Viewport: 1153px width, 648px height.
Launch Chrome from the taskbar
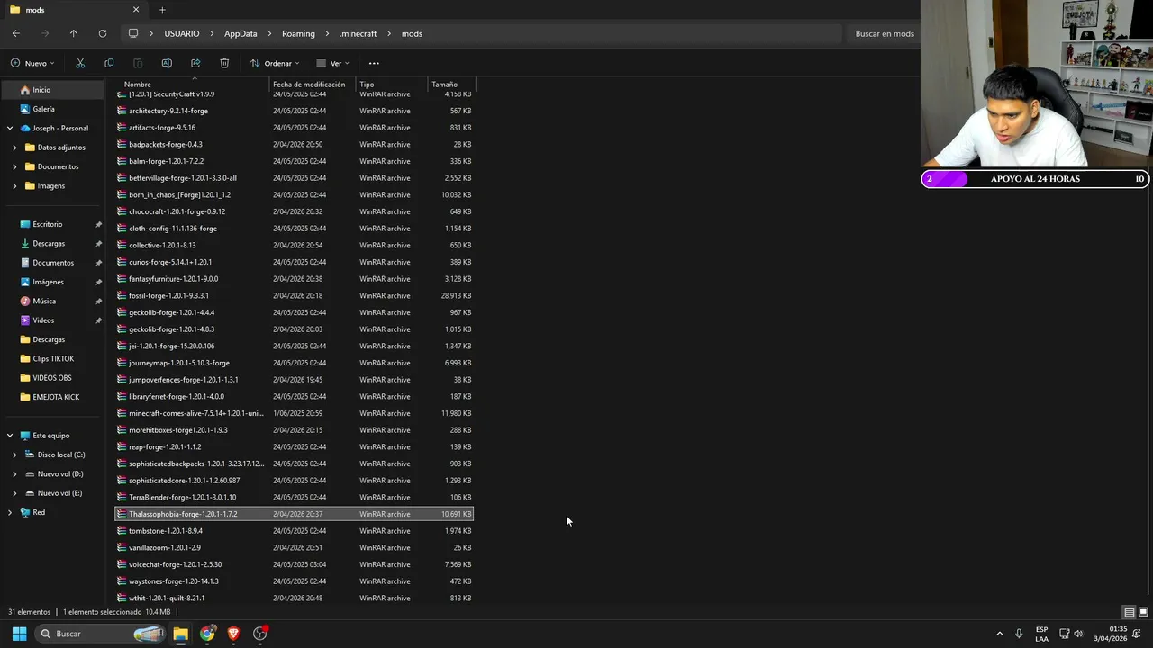tap(207, 634)
